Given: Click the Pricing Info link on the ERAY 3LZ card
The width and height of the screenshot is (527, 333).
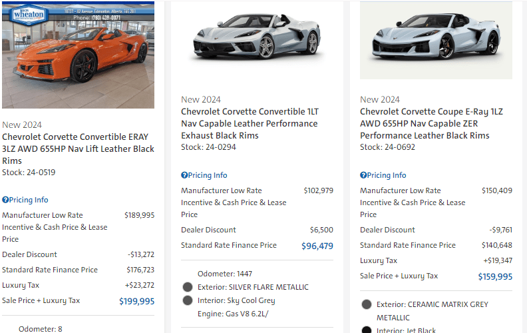Looking at the screenshot, I should 29,200.
